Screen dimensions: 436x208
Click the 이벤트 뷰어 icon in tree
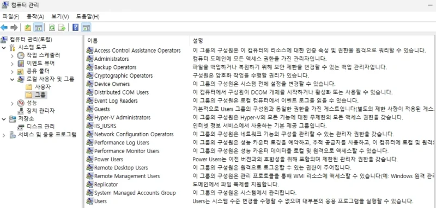coord(21,64)
